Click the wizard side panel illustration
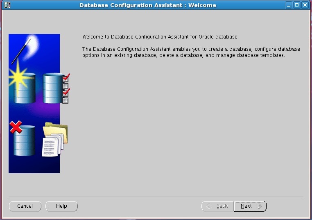 (39, 104)
